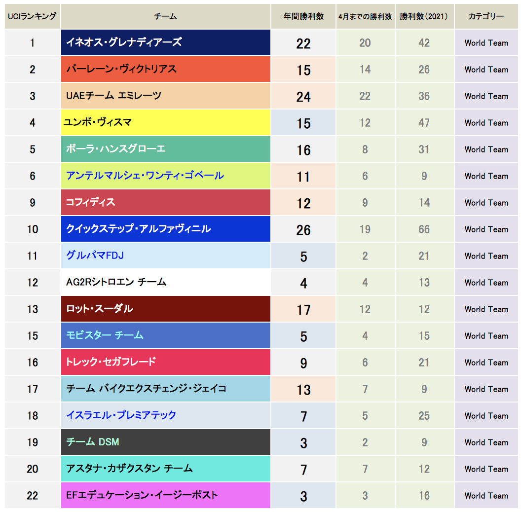Click the 勝利数(2021) column header
This screenshot has width=522, height=512.
click(424, 16)
